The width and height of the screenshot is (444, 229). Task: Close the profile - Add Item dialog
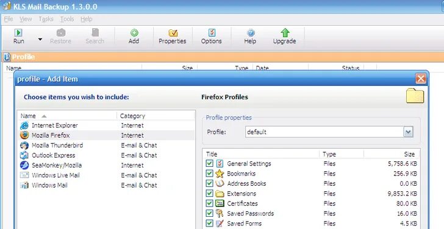pos(421,79)
